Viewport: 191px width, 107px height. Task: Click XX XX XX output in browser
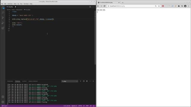pos(101,10)
